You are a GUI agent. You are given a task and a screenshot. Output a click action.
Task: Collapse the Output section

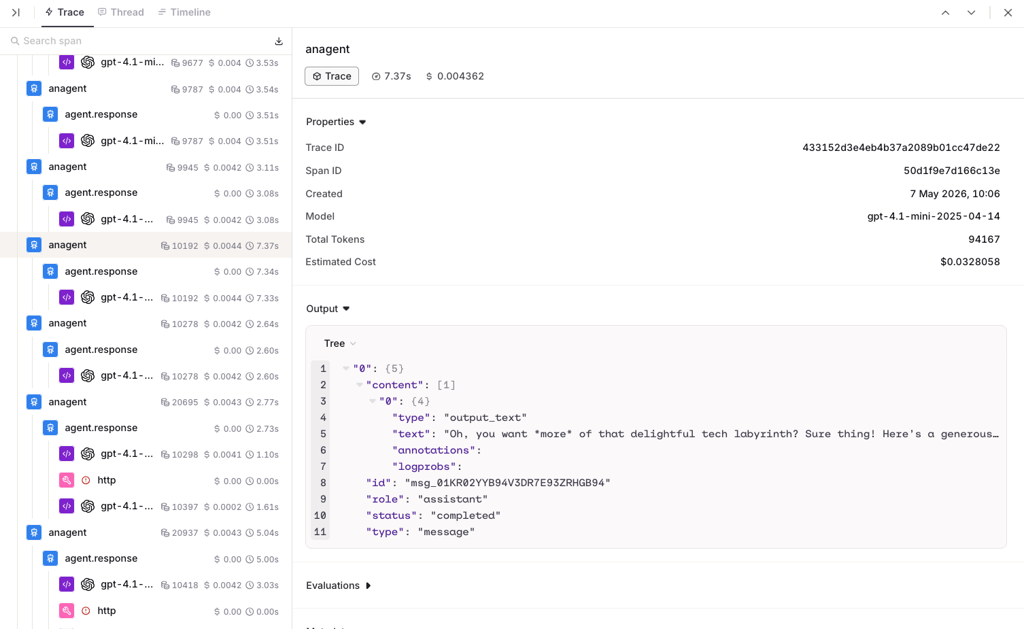(x=328, y=309)
